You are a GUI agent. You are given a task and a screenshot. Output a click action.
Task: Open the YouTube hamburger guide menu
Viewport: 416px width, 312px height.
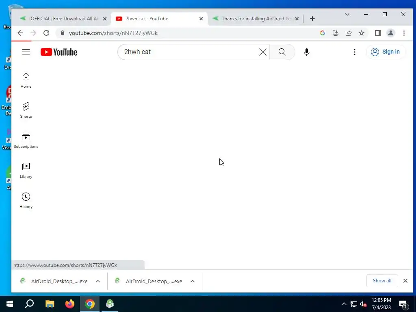26,52
